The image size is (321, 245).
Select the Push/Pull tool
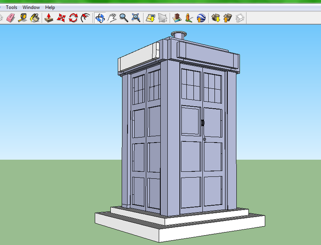tap(49, 18)
